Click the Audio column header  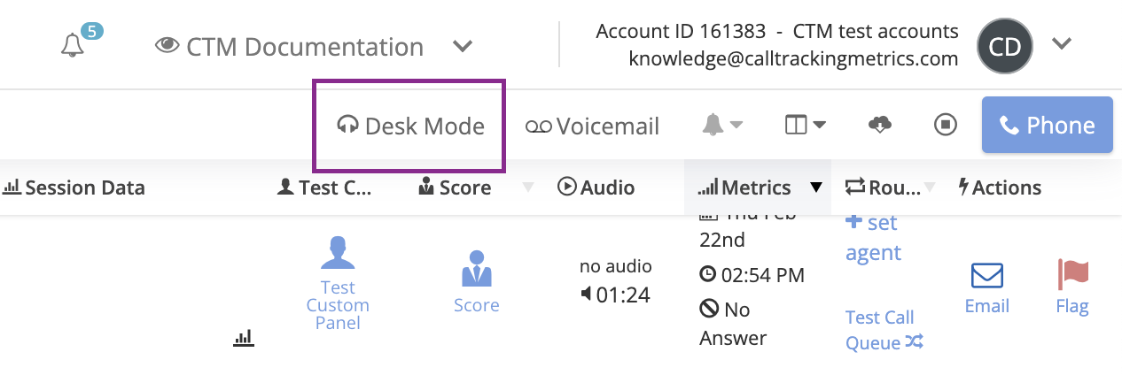(596, 187)
